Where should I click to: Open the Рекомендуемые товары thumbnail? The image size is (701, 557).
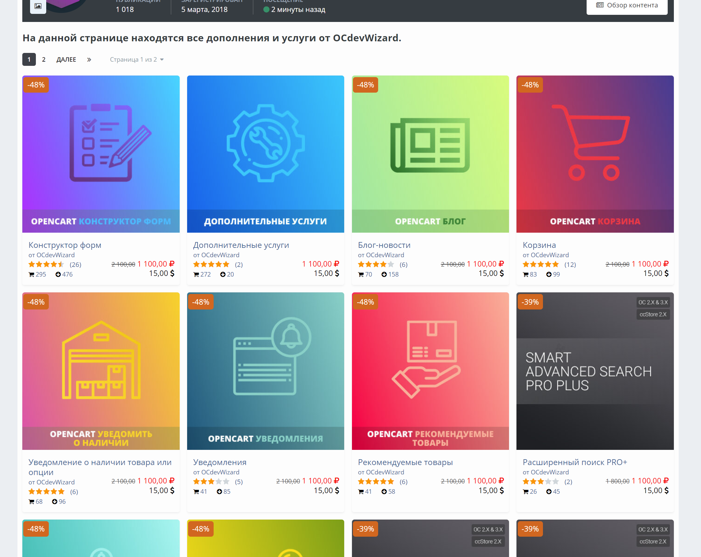point(430,371)
